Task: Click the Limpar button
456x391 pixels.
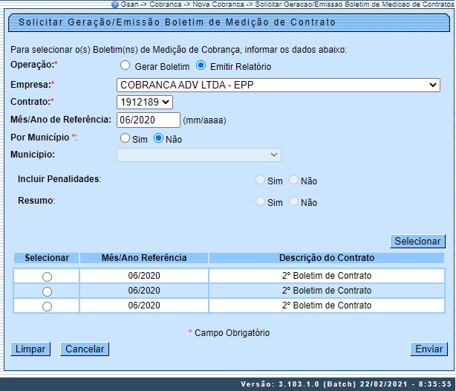Action: (x=30, y=349)
